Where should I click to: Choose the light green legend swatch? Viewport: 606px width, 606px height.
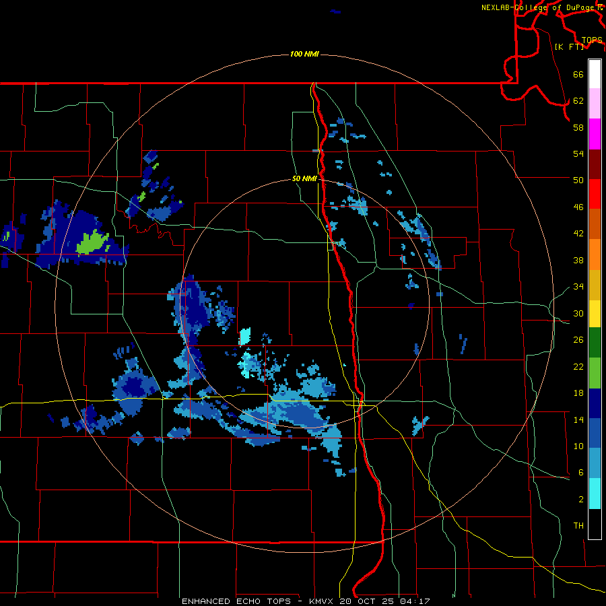tap(595, 373)
